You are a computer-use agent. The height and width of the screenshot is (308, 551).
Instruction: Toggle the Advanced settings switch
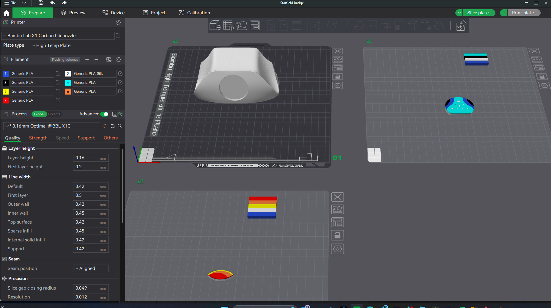[x=104, y=114]
